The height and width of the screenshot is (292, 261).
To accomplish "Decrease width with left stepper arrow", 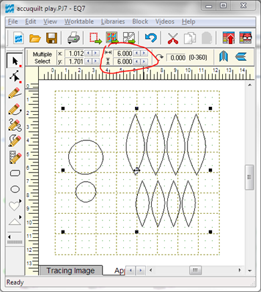I will (x=137, y=53).
